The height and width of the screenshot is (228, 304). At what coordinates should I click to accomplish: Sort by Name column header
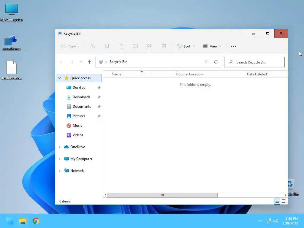click(116, 74)
